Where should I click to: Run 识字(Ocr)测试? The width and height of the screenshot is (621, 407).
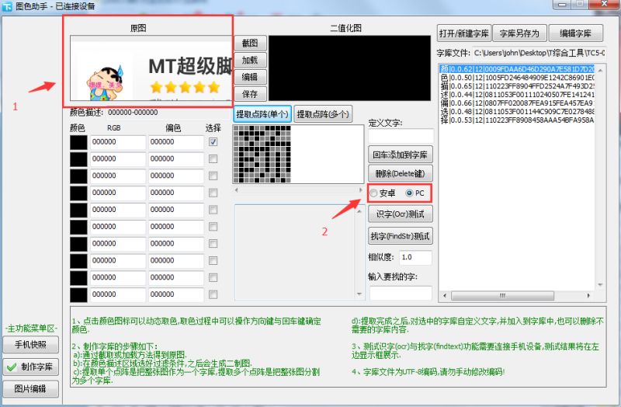tap(400, 214)
